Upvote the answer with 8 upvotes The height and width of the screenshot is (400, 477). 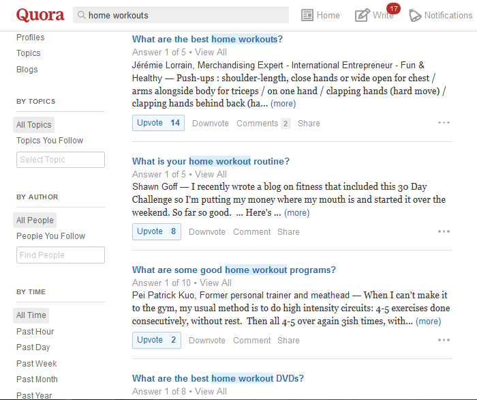point(157,231)
